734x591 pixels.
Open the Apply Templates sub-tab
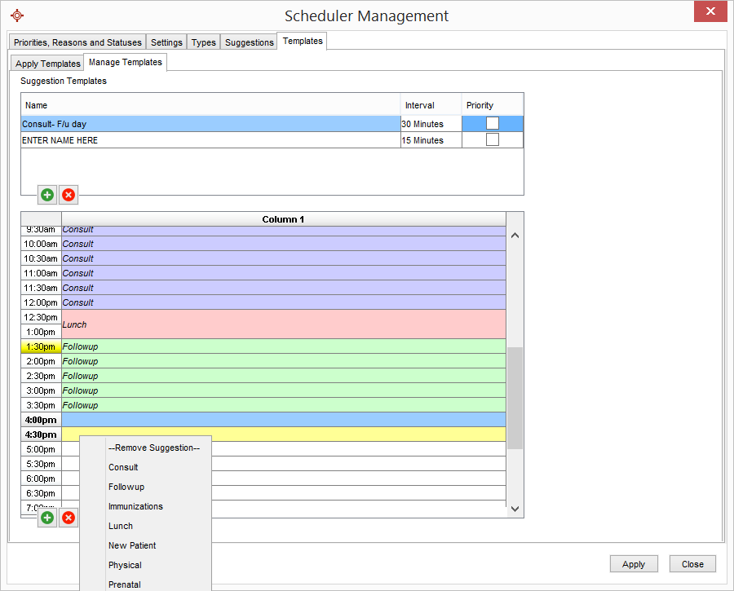click(x=46, y=63)
